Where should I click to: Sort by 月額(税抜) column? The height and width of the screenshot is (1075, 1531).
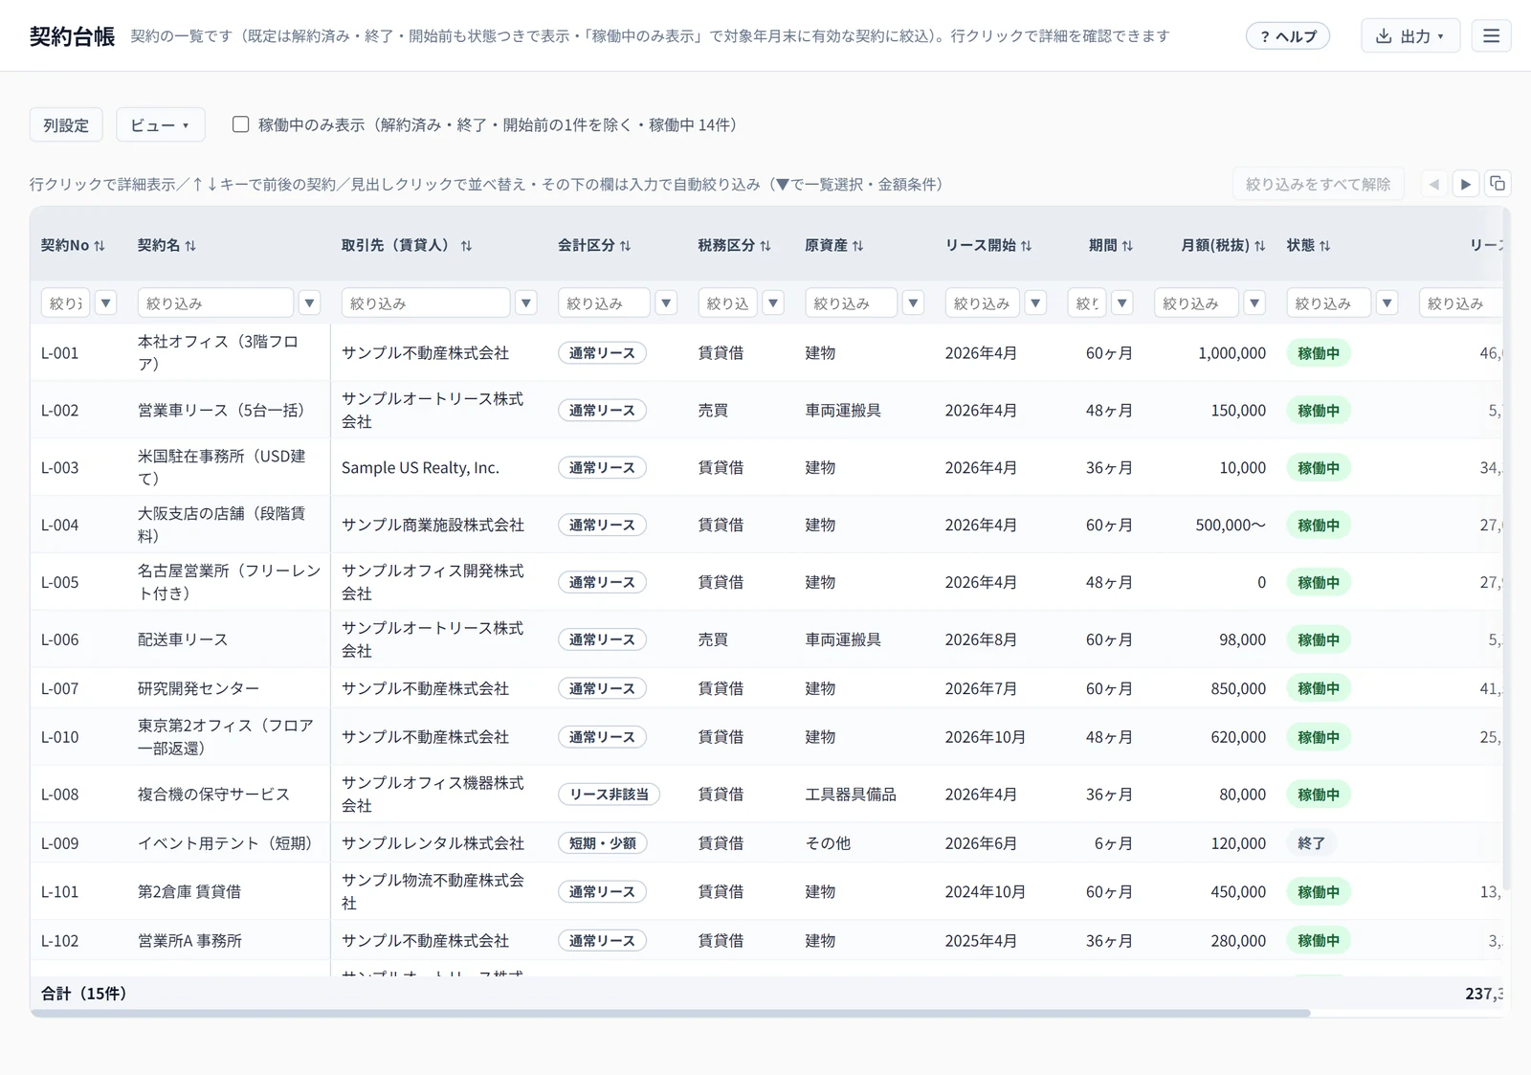pos(1223,245)
